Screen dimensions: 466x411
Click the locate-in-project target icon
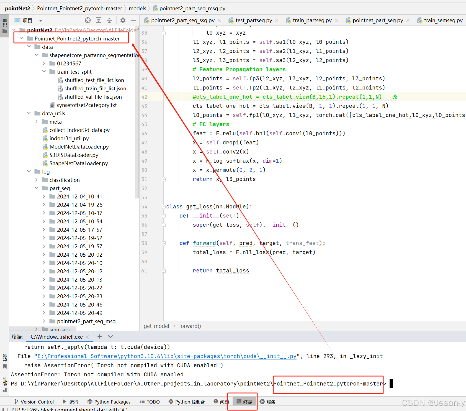88,20
